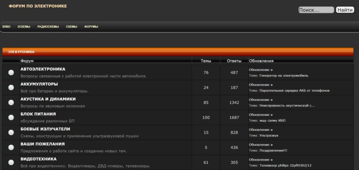Click topics count 24 for АККУМУЛЯТОРЫ
Viewport: 359px width, 170px height.
[206, 88]
